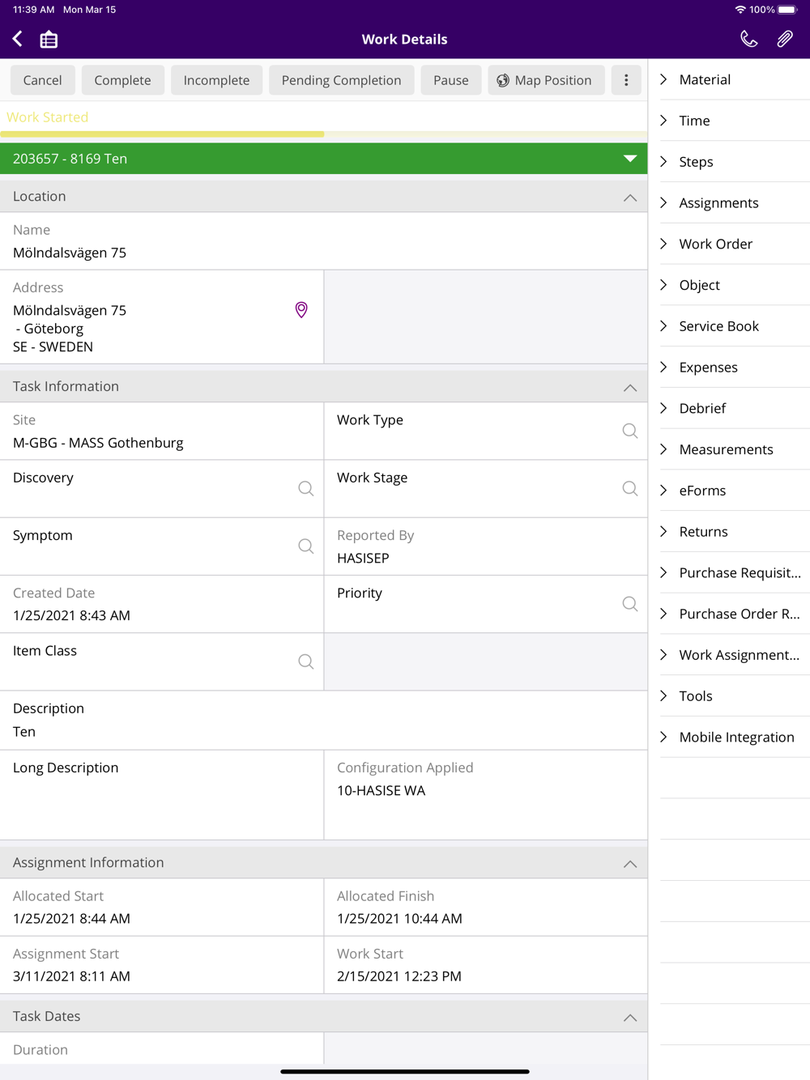The width and height of the screenshot is (810, 1080).
Task: Tap the address map pin icon
Action: 301,310
